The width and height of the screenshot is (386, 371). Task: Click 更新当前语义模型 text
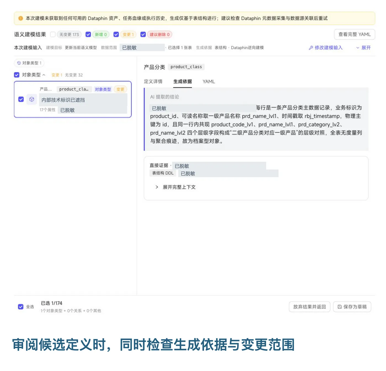click(x=81, y=48)
